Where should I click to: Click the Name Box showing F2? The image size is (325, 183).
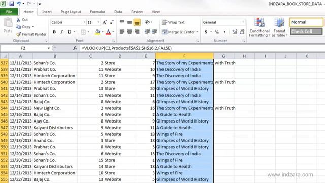tap(23, 48)
